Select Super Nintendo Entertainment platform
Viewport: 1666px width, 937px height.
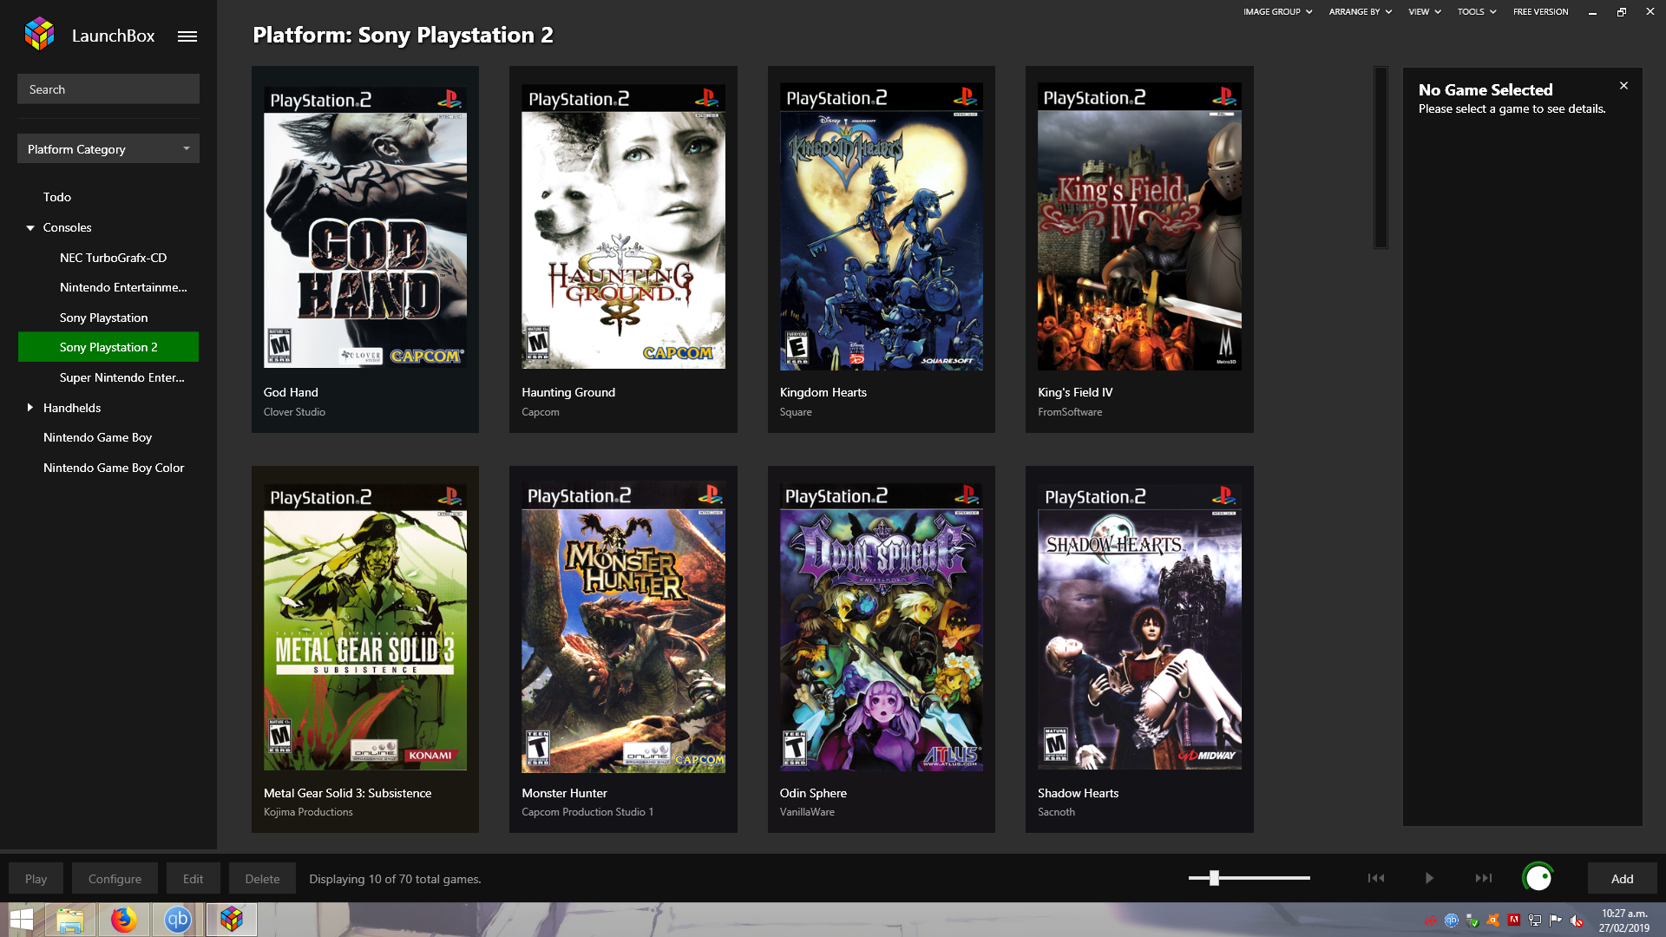point(121,377)
